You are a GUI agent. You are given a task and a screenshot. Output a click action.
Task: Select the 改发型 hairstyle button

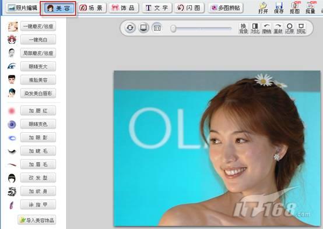point(38,178)
